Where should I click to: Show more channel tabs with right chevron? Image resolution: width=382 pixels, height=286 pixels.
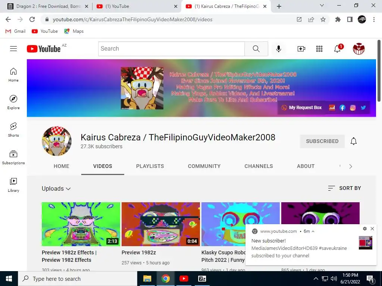[351, 166]
